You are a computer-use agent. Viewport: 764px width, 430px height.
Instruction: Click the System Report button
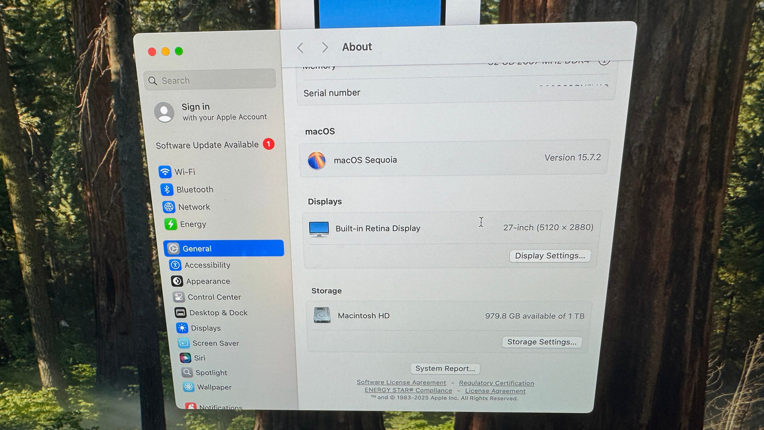click(445, 368)
